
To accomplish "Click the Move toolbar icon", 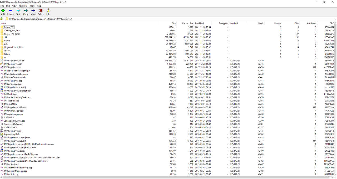I will tap(33, 11).
